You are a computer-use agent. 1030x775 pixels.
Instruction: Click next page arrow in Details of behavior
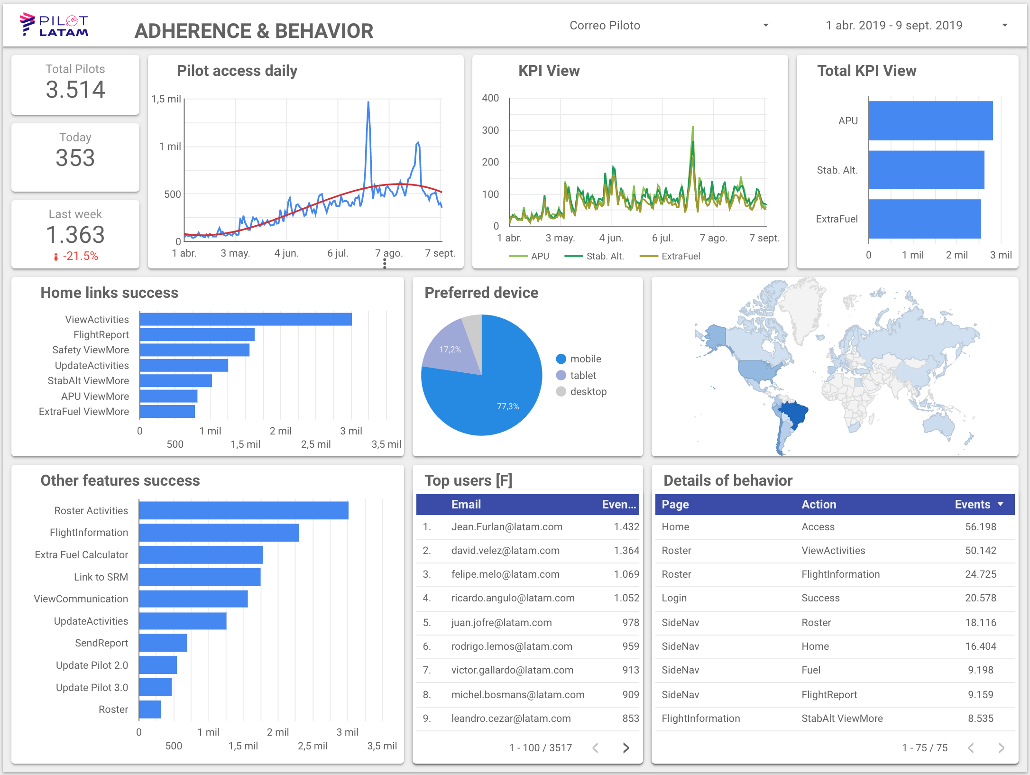click(1002, 748)
